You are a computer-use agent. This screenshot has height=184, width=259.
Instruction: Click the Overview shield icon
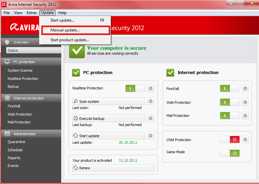[x=7, y=42]
